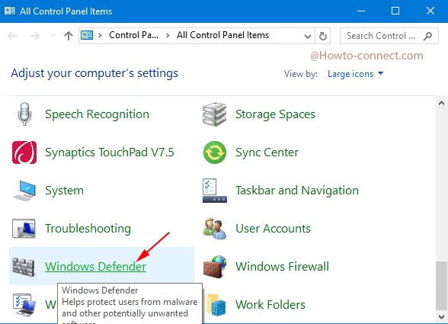The image size is (448, 324).
Task: Click the back navigation arrow
Action: pos(12,36)
